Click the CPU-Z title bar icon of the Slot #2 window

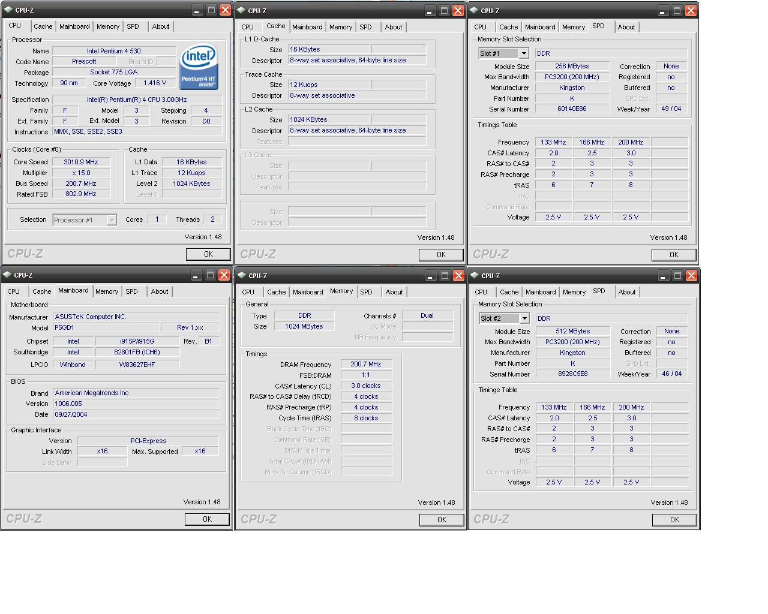[475, 276]
